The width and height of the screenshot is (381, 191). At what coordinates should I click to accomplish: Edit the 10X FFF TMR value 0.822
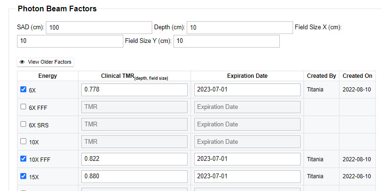pyautogui.click(x=134, y=159)
